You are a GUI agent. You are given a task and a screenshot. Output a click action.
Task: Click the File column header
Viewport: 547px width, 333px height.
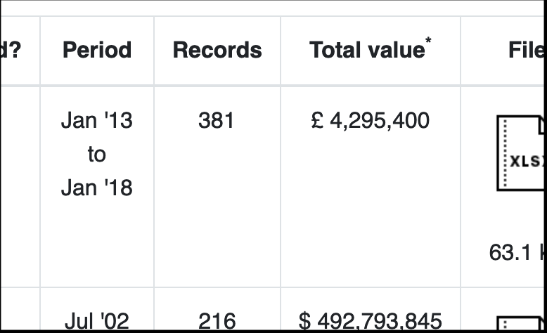coord(527,50)
